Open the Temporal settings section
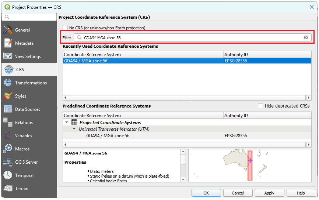 tap(24, 175)
